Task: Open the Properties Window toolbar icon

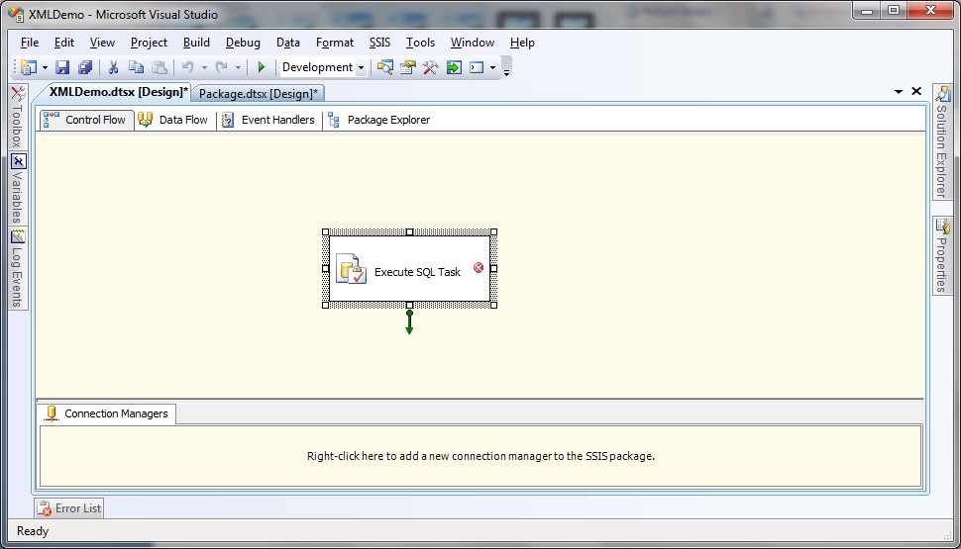Action: coord(407,67)
